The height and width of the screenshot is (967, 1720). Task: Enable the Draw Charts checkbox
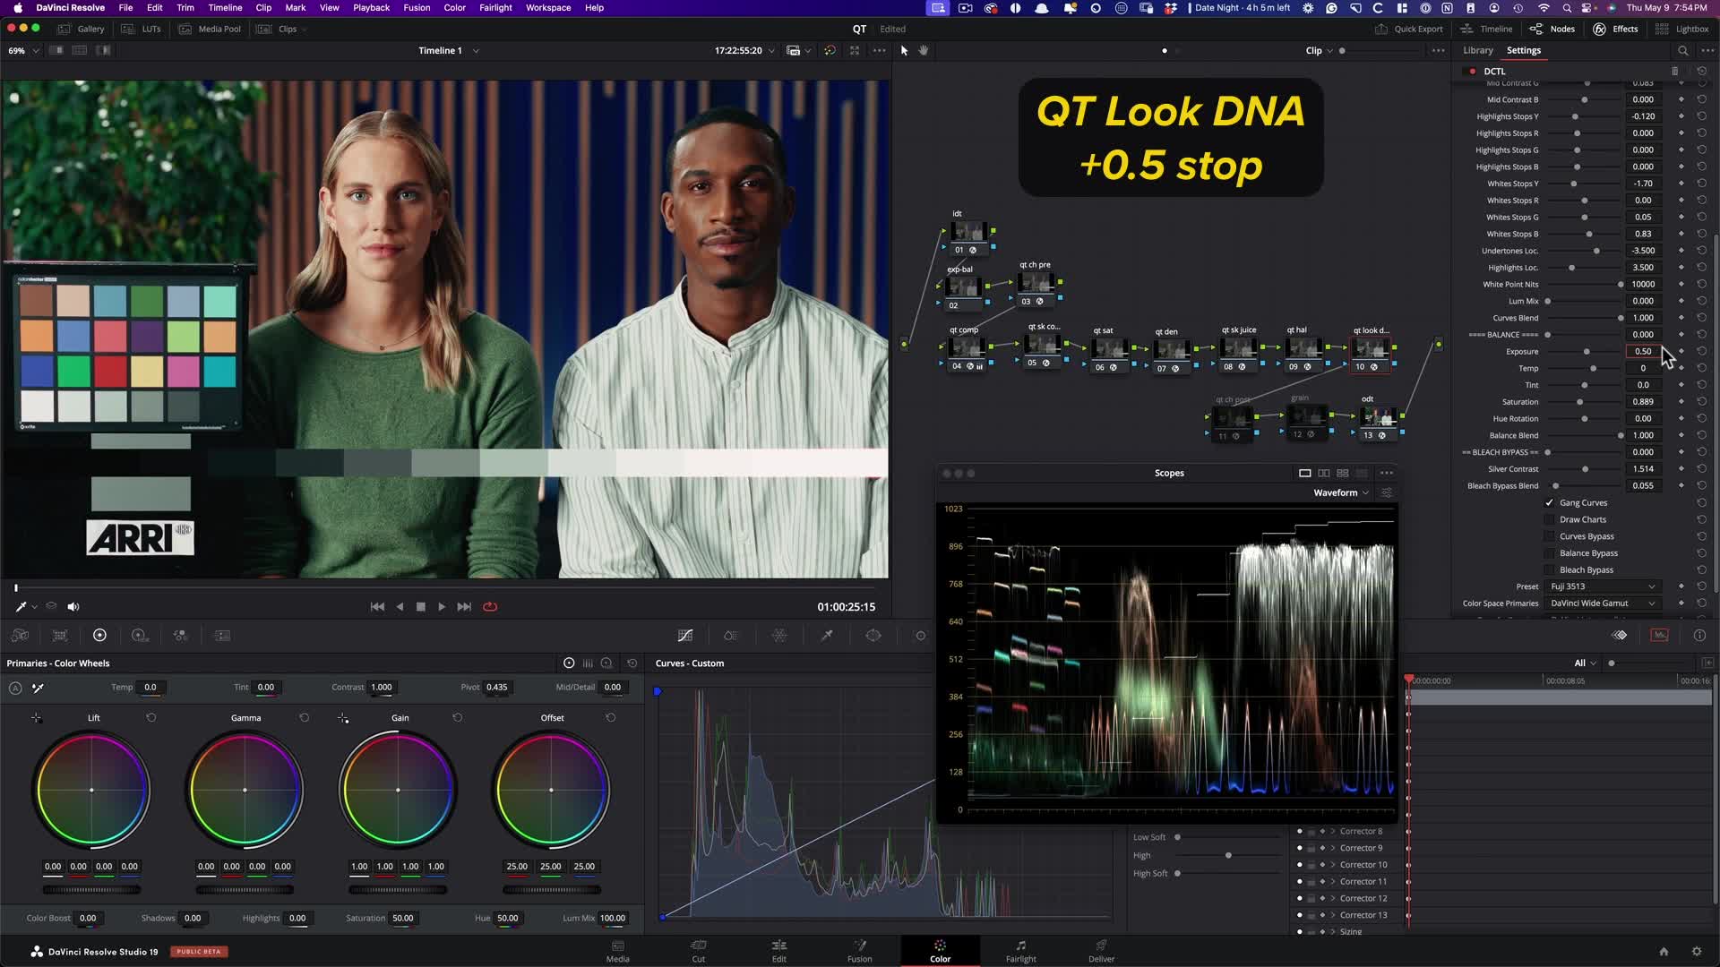[x=1550, y=520]
